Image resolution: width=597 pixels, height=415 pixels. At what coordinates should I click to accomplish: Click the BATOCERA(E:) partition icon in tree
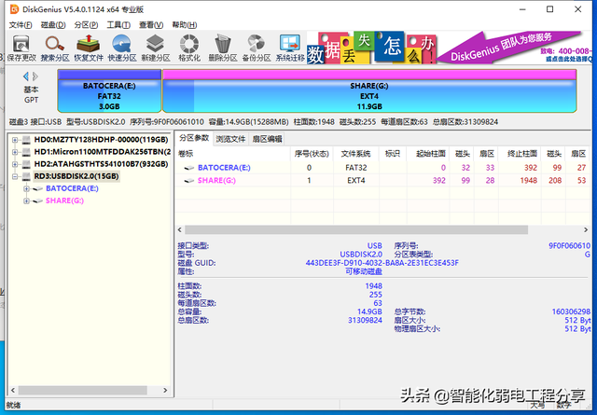point(37,188)
